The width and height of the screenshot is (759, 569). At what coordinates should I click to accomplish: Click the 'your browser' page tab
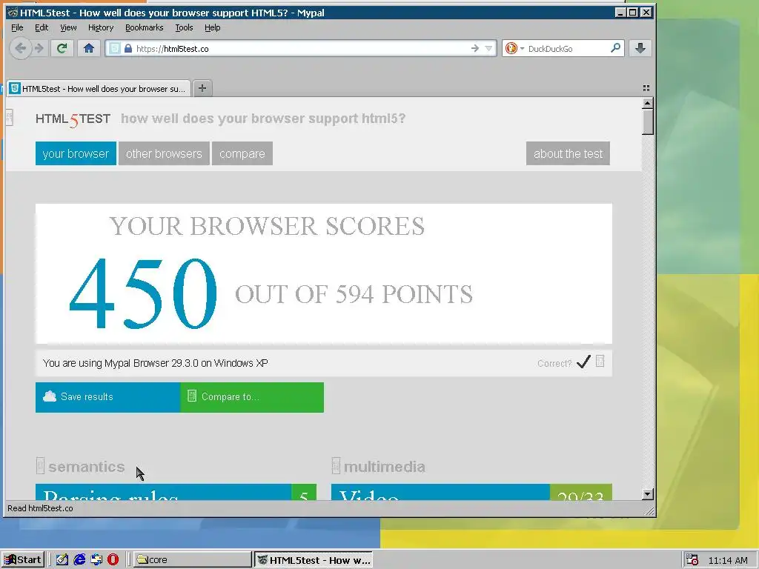[76, 153]
